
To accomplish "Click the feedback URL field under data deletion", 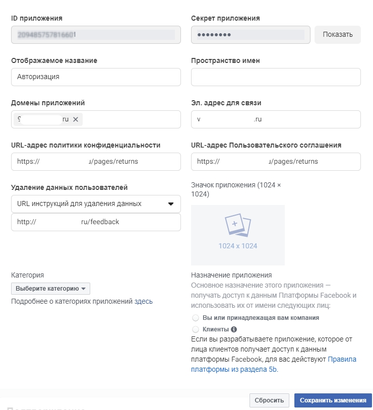I will 96,222.
